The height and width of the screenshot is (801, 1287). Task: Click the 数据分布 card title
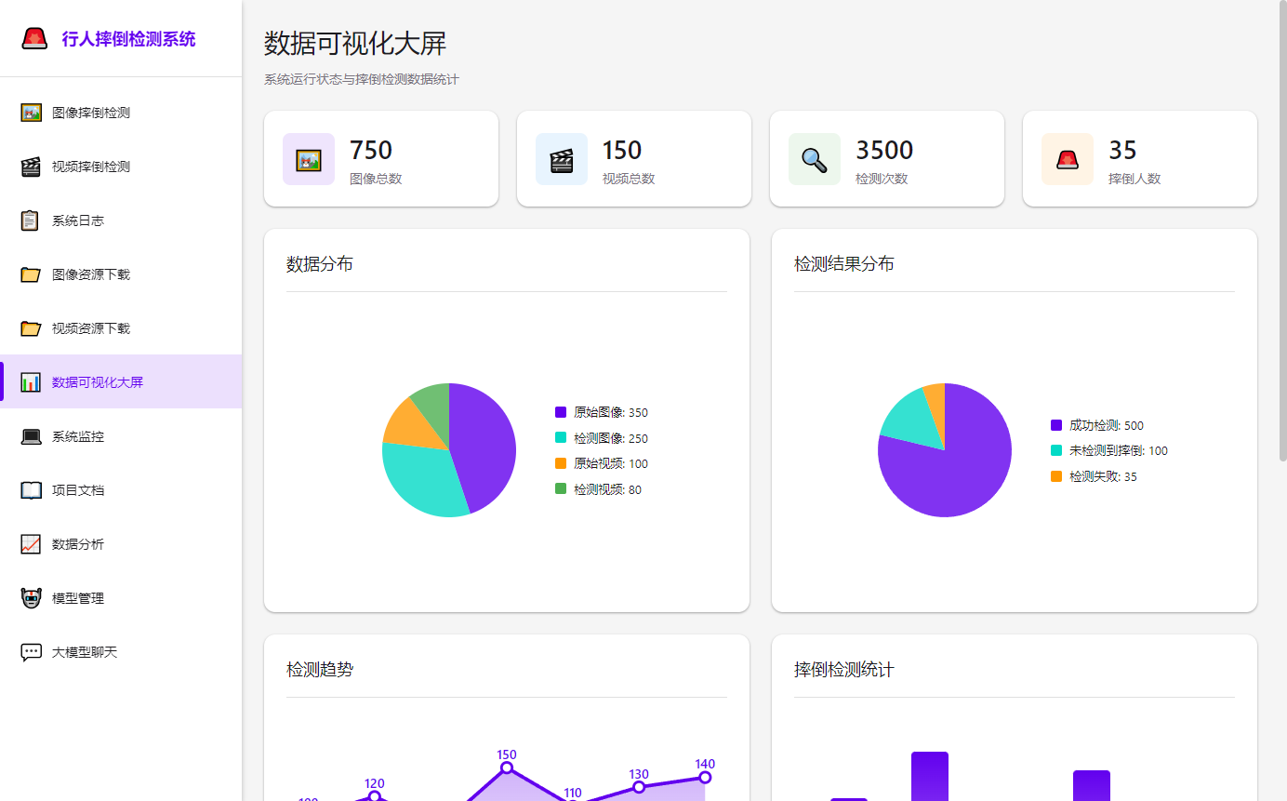(x=320, y=264)
